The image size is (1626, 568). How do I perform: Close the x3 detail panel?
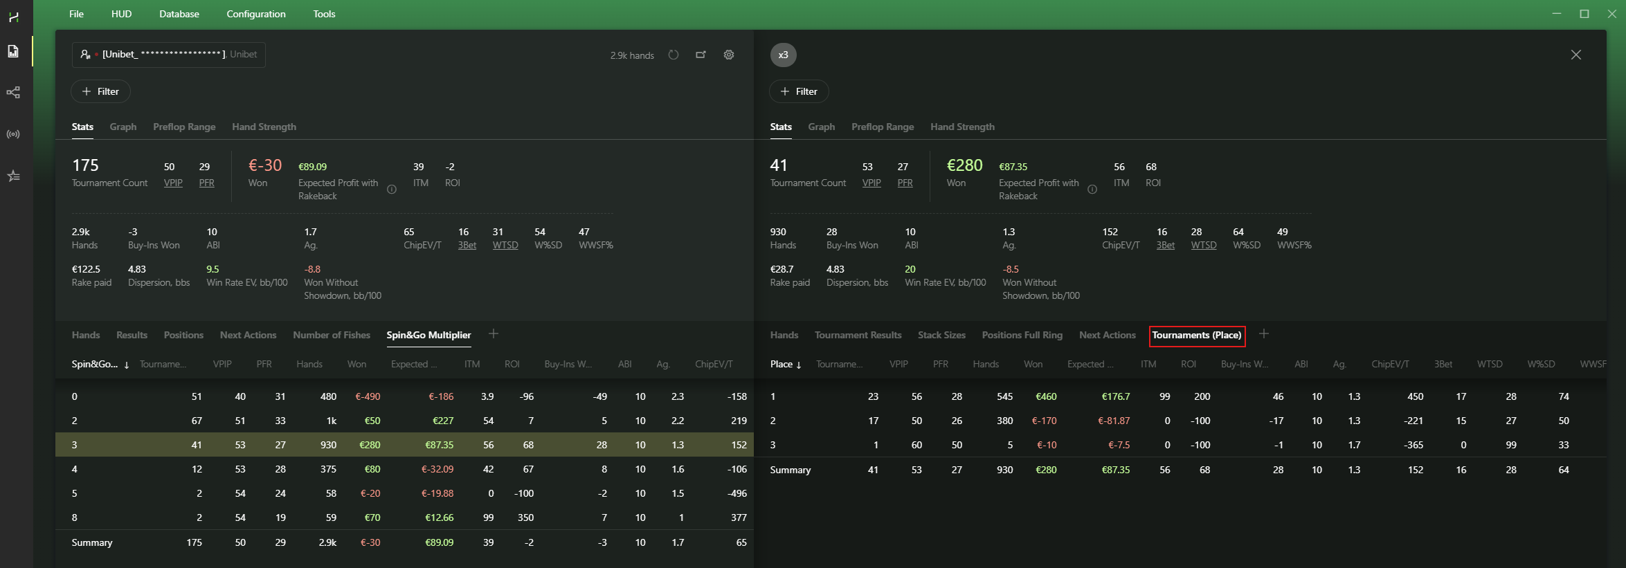(x=1576, y=55)
